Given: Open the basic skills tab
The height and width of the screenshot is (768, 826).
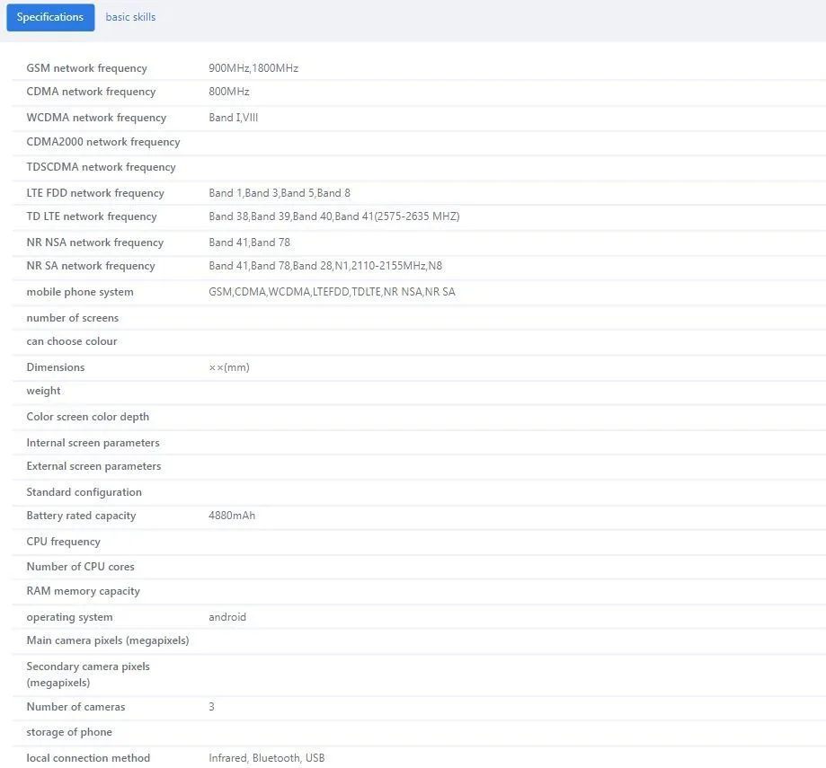Looking at the screenshot, I should 130,17.
